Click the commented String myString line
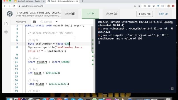 click(x=51, y=33)
